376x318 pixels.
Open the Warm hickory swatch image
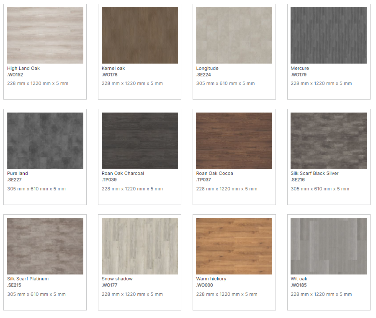pos(234,246)
